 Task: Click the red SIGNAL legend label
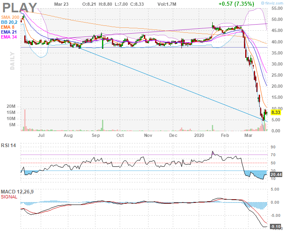click(x=9, y=197)
